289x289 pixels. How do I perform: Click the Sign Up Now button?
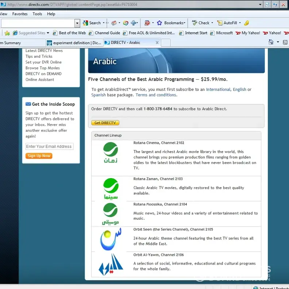coord(39,156)
